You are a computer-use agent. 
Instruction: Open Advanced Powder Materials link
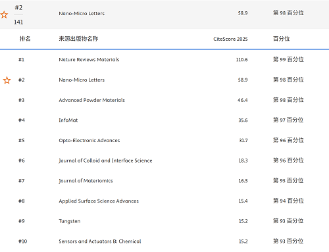(91, 100)
